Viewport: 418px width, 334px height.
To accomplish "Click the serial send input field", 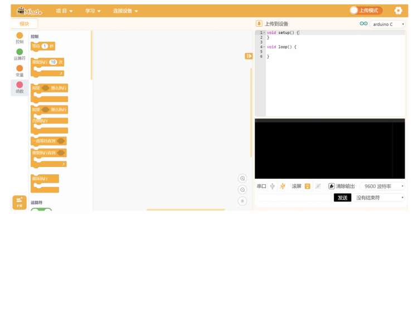I will [x=294, y=198].
